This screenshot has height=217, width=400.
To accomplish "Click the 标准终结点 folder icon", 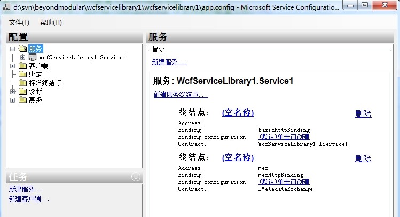I will click(x=23, y=83).
